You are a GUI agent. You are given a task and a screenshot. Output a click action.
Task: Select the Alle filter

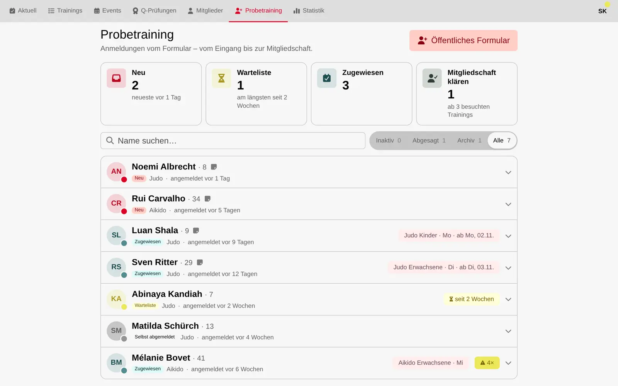(502, 141)
